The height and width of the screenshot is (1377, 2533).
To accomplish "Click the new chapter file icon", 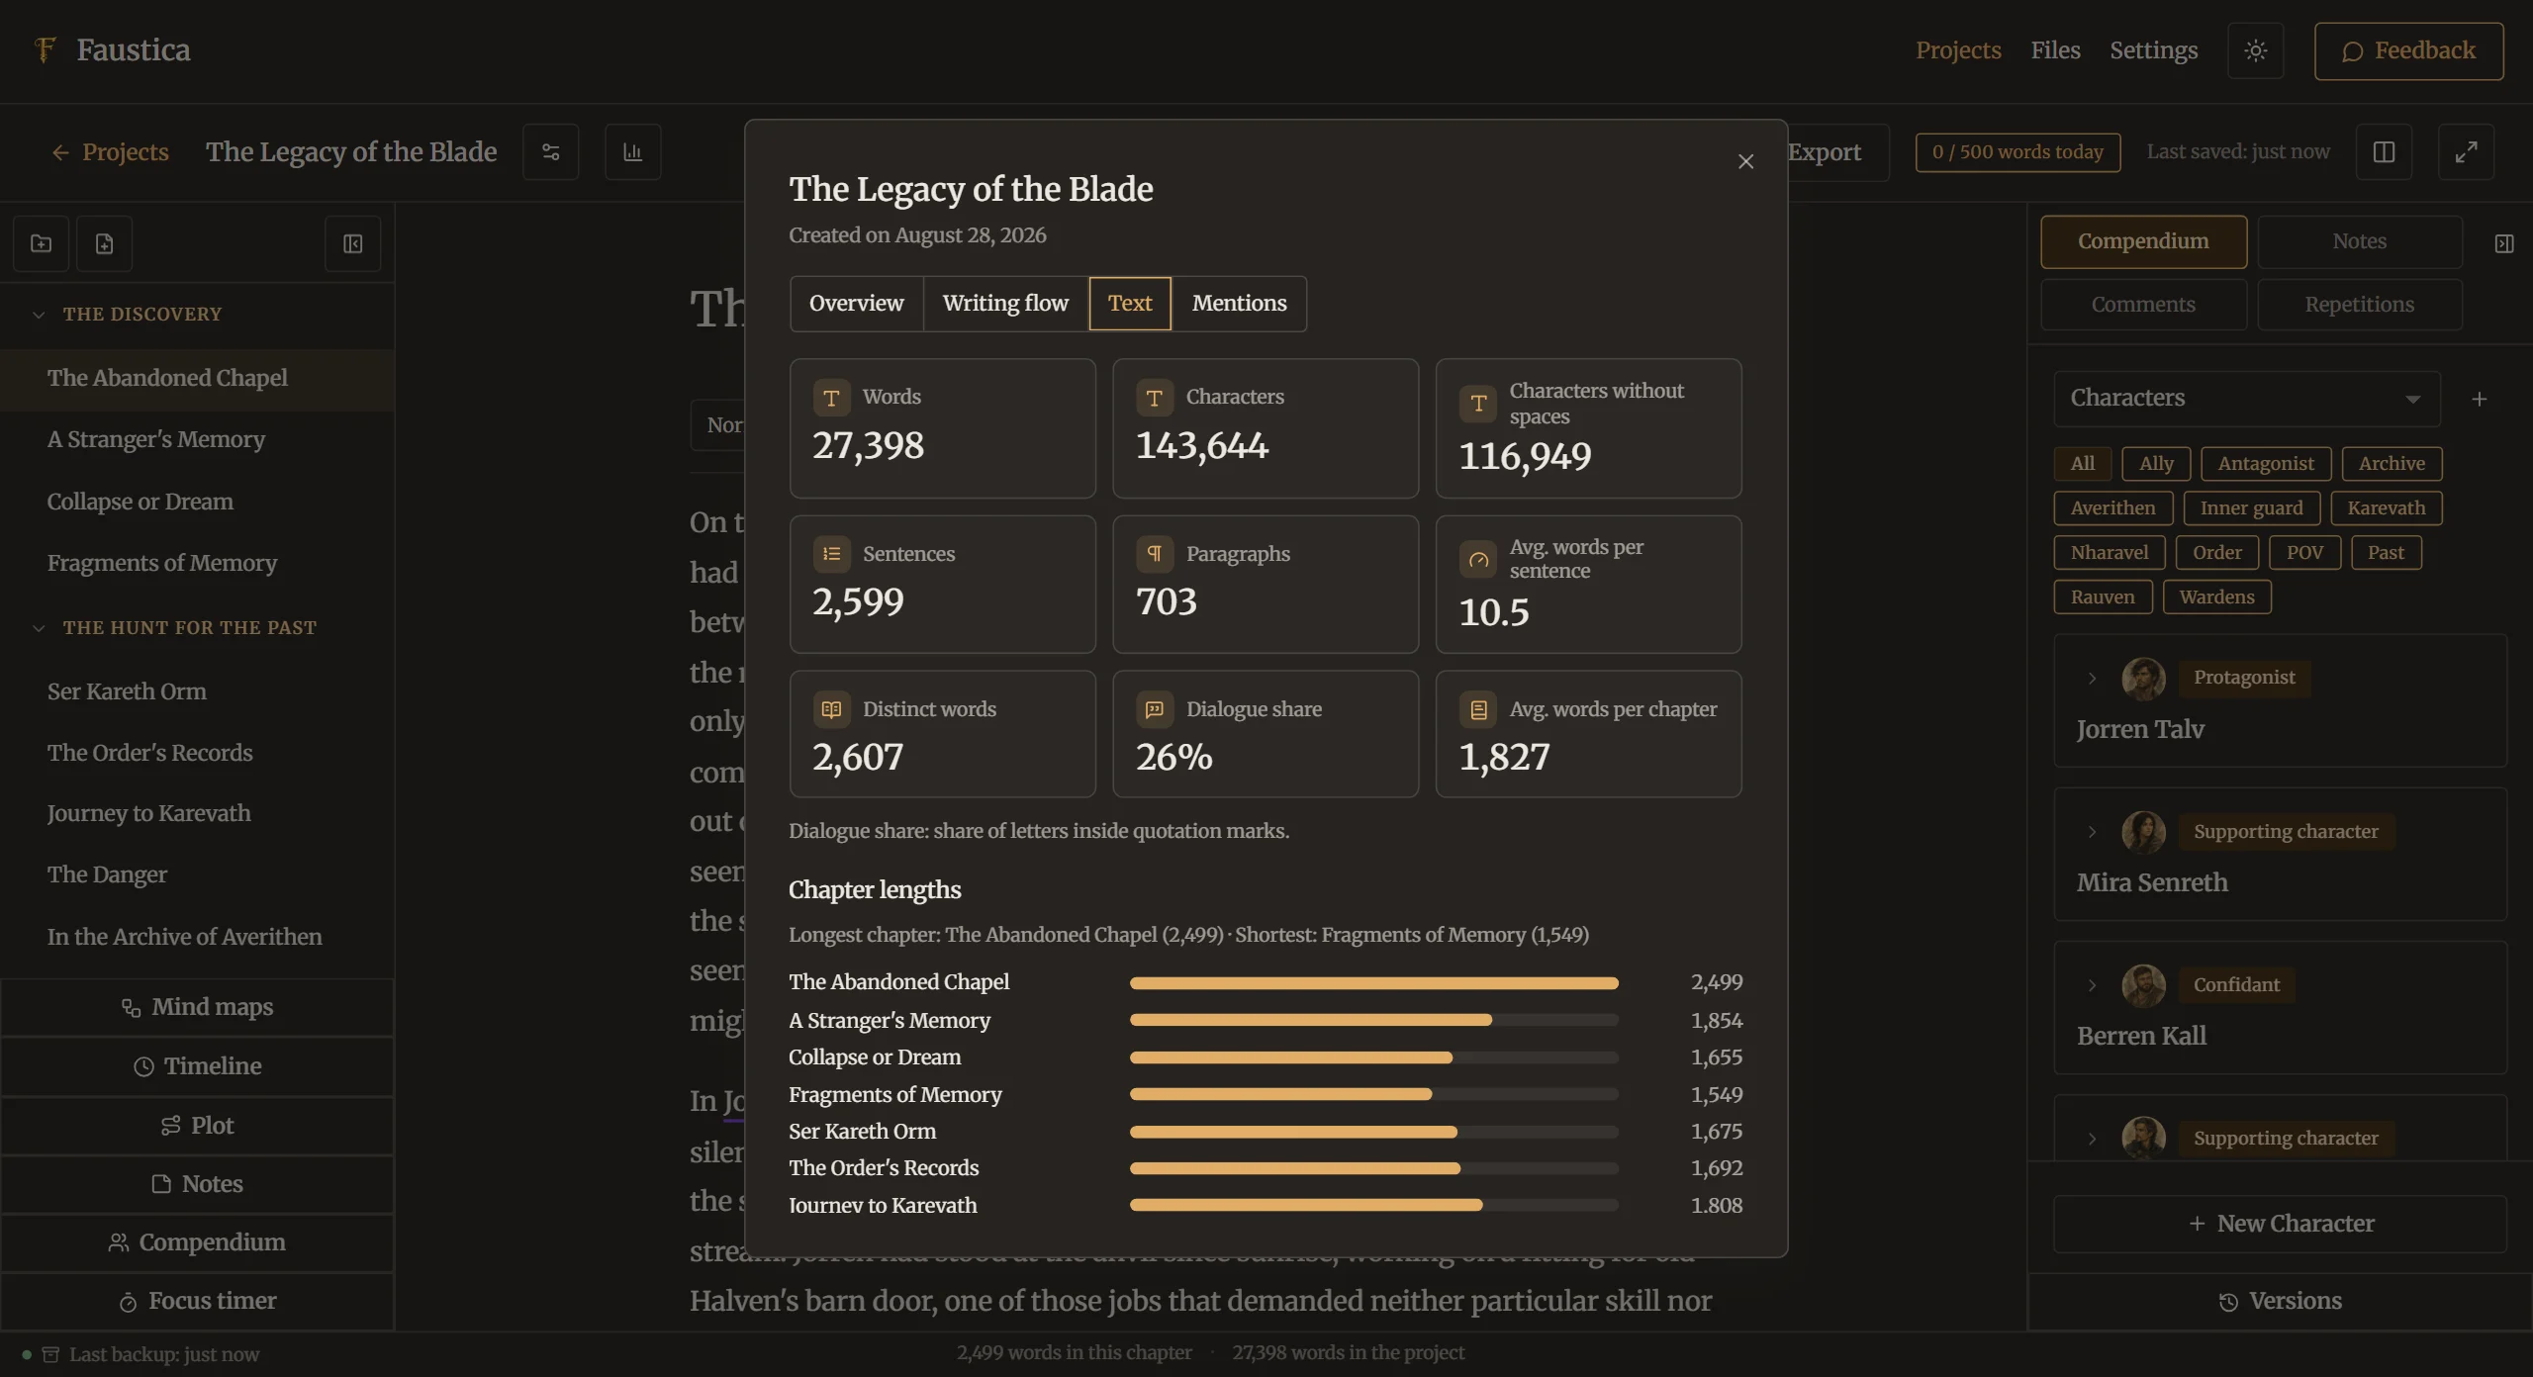I will click(x=105, y=243).
